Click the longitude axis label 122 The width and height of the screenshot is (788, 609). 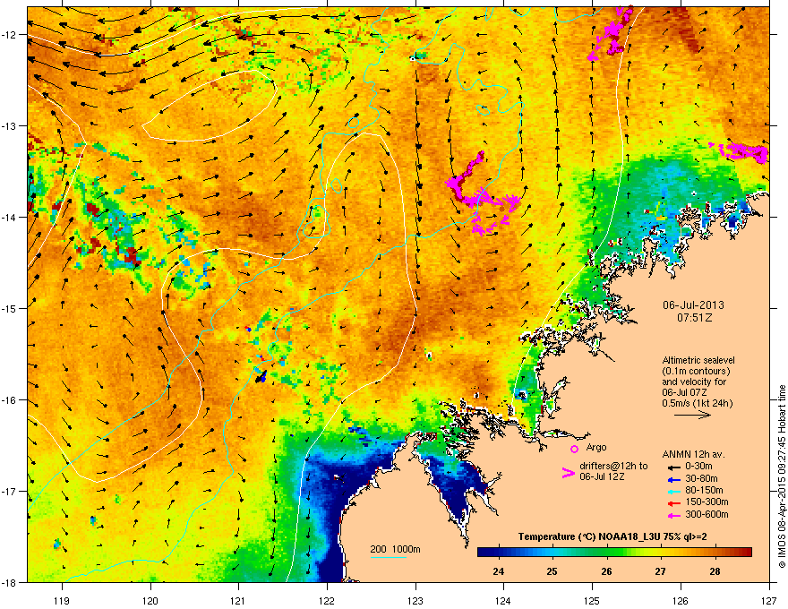(x=327, y=600)
